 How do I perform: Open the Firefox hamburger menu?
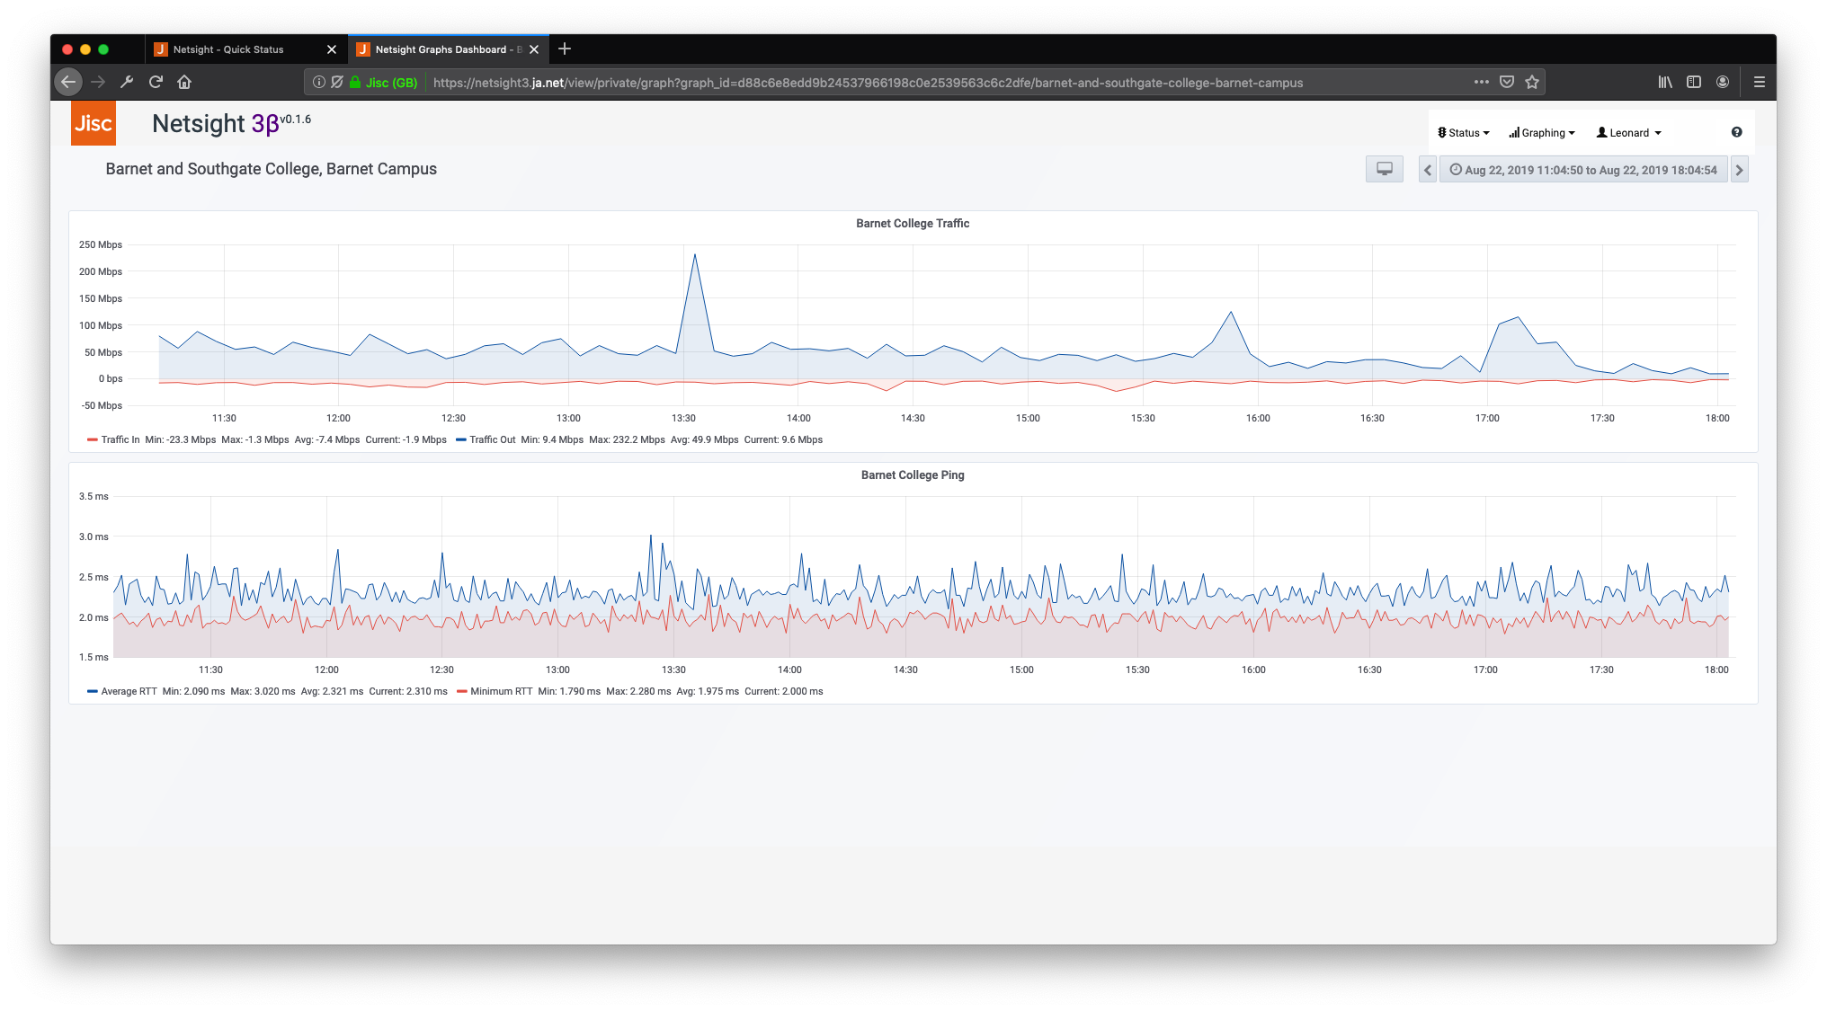pyautogui.click(x=1759, y=82)
